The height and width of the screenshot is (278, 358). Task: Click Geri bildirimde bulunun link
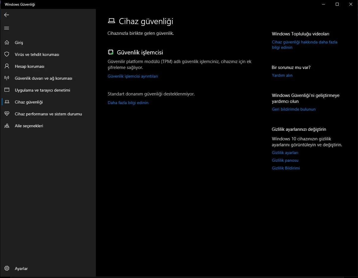pos(294,109)
